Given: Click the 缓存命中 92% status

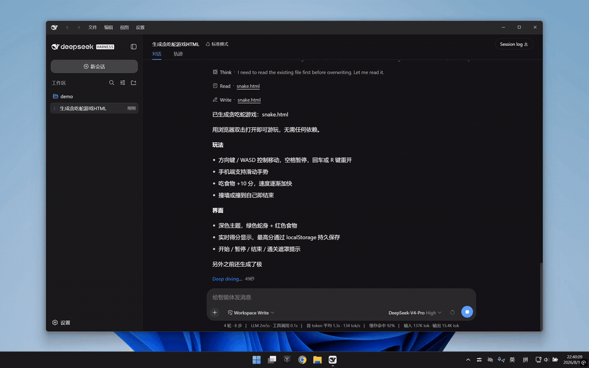Looking at the screenshot, I should tap(382, 326).
